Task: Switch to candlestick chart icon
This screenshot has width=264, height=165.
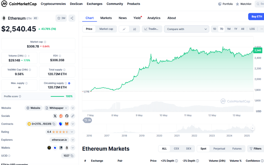Action: tap(135, 29)
